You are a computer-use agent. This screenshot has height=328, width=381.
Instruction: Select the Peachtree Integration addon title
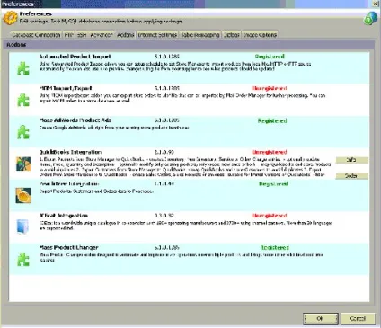pos(69,183)
